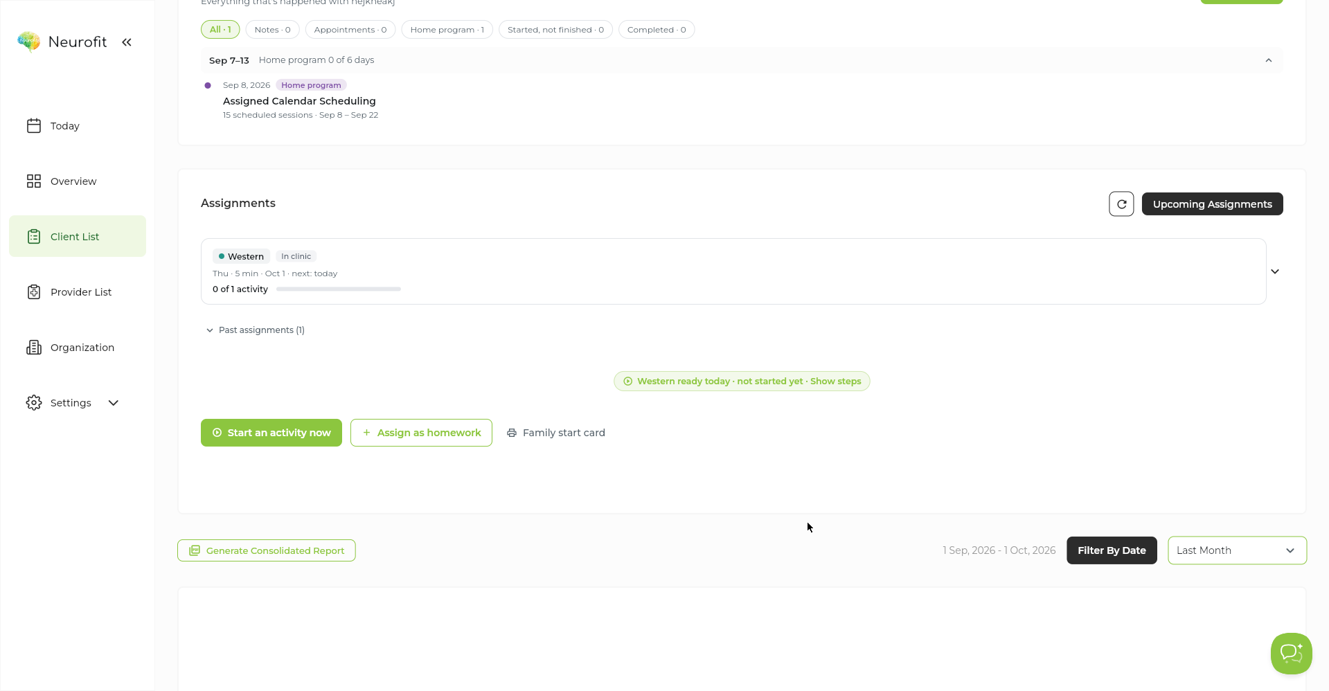1329x691 pixels.
Task: Open Overview in the sidebar
Action: 78,181
